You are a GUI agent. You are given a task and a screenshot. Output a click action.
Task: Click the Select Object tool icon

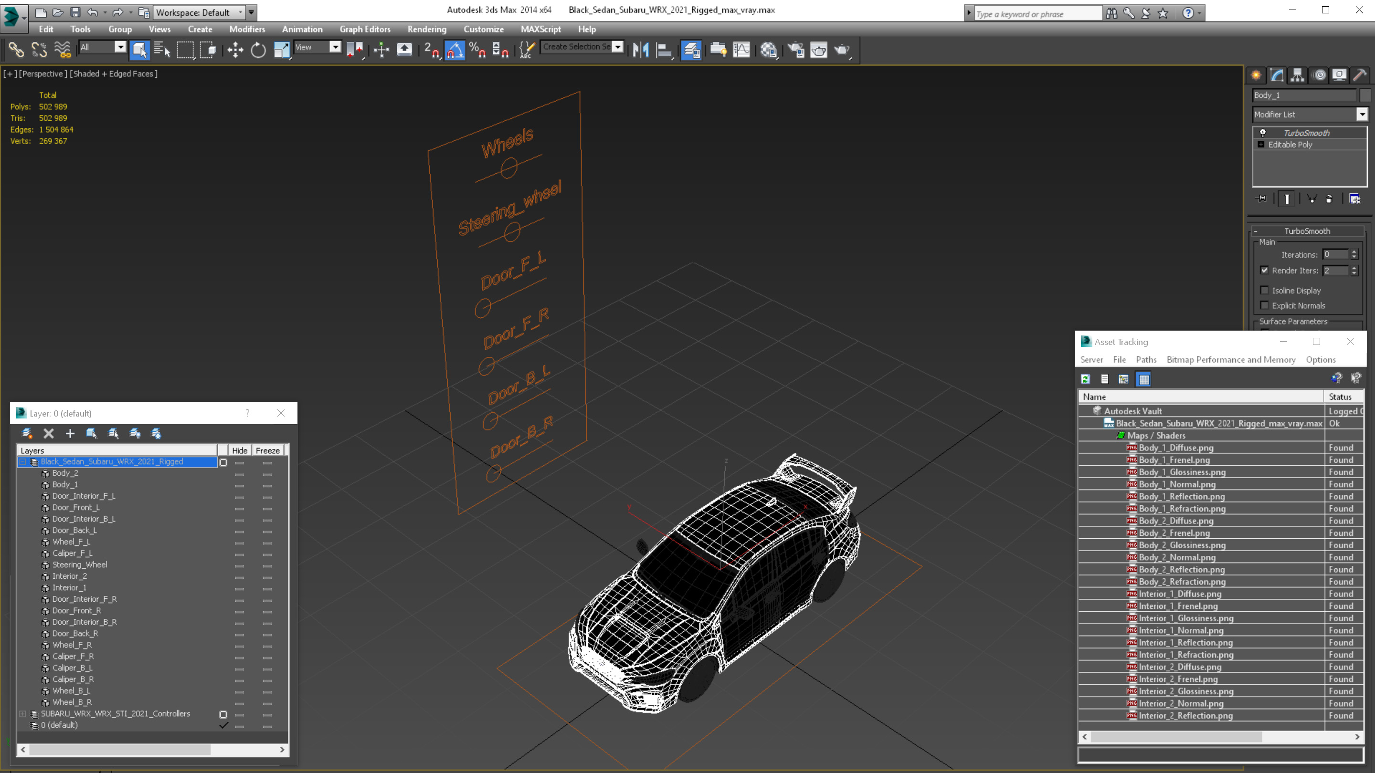click(x=139, y=50)
